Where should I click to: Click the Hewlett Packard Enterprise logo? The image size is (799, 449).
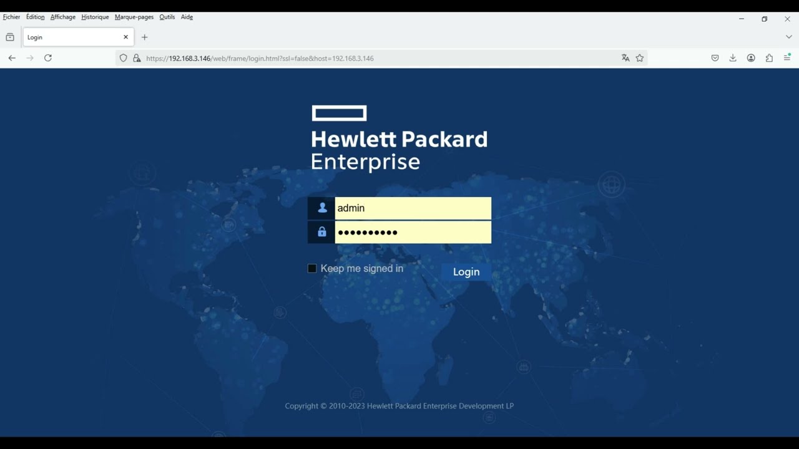399,138
